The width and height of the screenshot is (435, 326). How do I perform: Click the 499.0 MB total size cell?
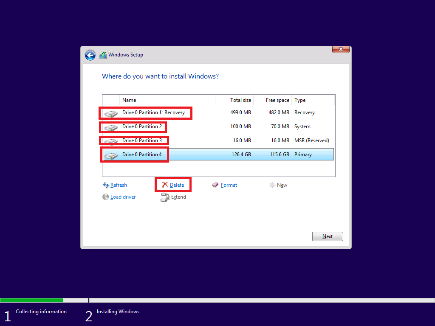[240, 112]
